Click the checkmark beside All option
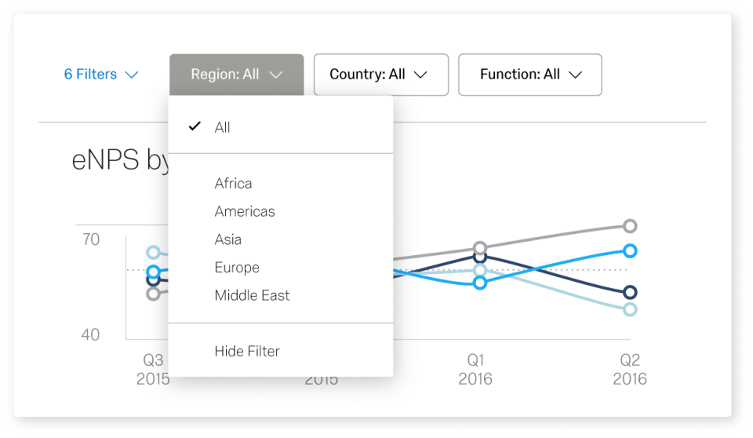753x438 pixels. [195, 126]
